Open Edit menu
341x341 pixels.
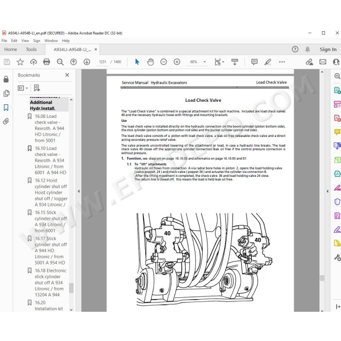[x=14, y=40]
